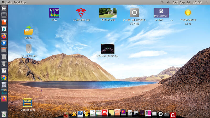The height and width of the screenshot is (118, 210).
Task: Open the yellow sticky note dock icon
Action: (111, 113)
